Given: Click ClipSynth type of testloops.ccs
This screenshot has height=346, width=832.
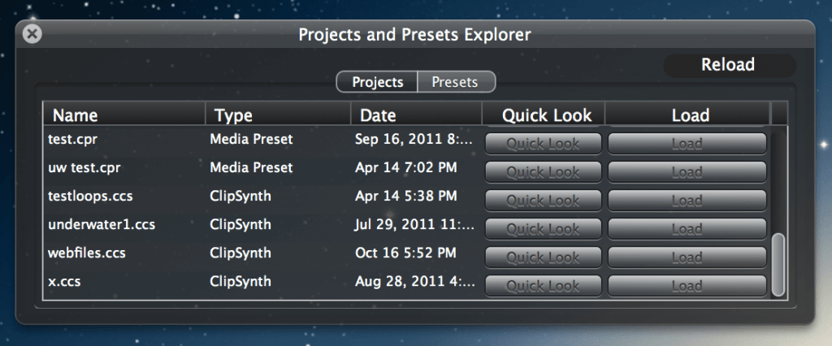Looking at the screenshot, I should point(240,197).
